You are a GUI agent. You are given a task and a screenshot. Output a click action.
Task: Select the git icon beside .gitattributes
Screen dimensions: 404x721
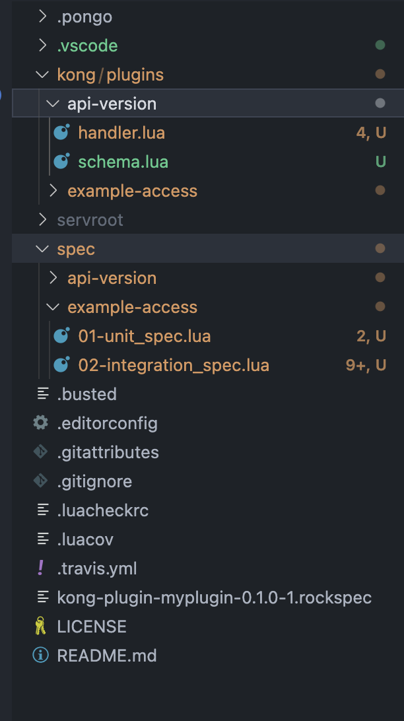pyautogui.click(x=40, y=452)
